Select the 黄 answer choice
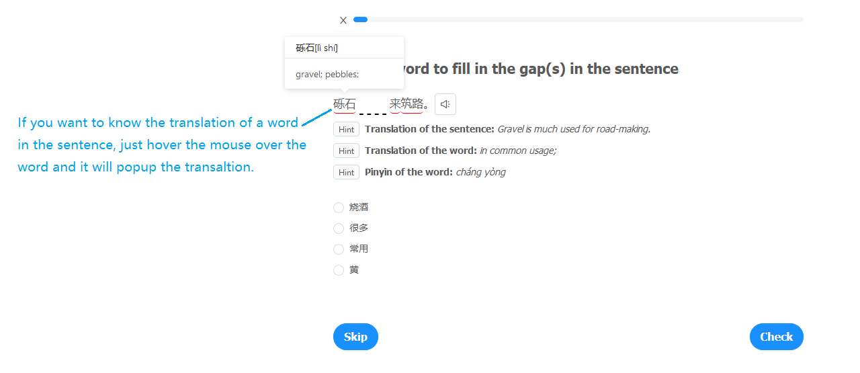 (x=339, y=270)
